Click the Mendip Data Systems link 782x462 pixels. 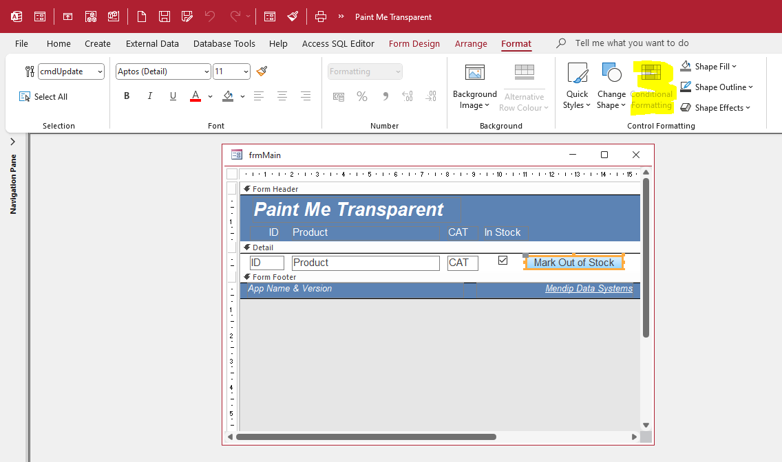tap(589, 289)
